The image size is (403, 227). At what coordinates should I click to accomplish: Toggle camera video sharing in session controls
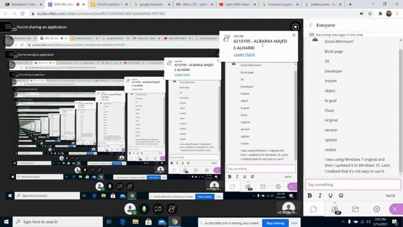[x=158, y=209]
